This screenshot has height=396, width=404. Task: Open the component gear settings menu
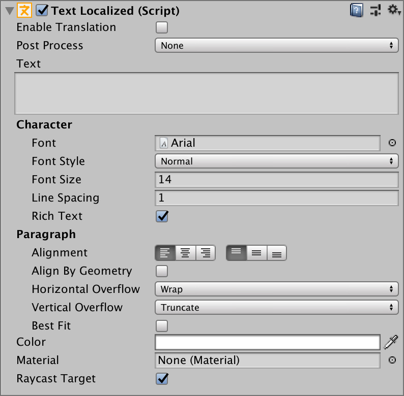(x=394, y=10)
